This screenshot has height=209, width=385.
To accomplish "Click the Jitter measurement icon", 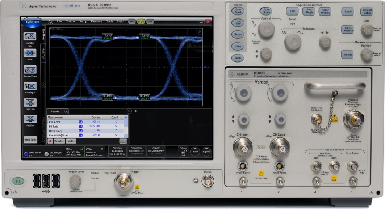I will pos(30,54).
